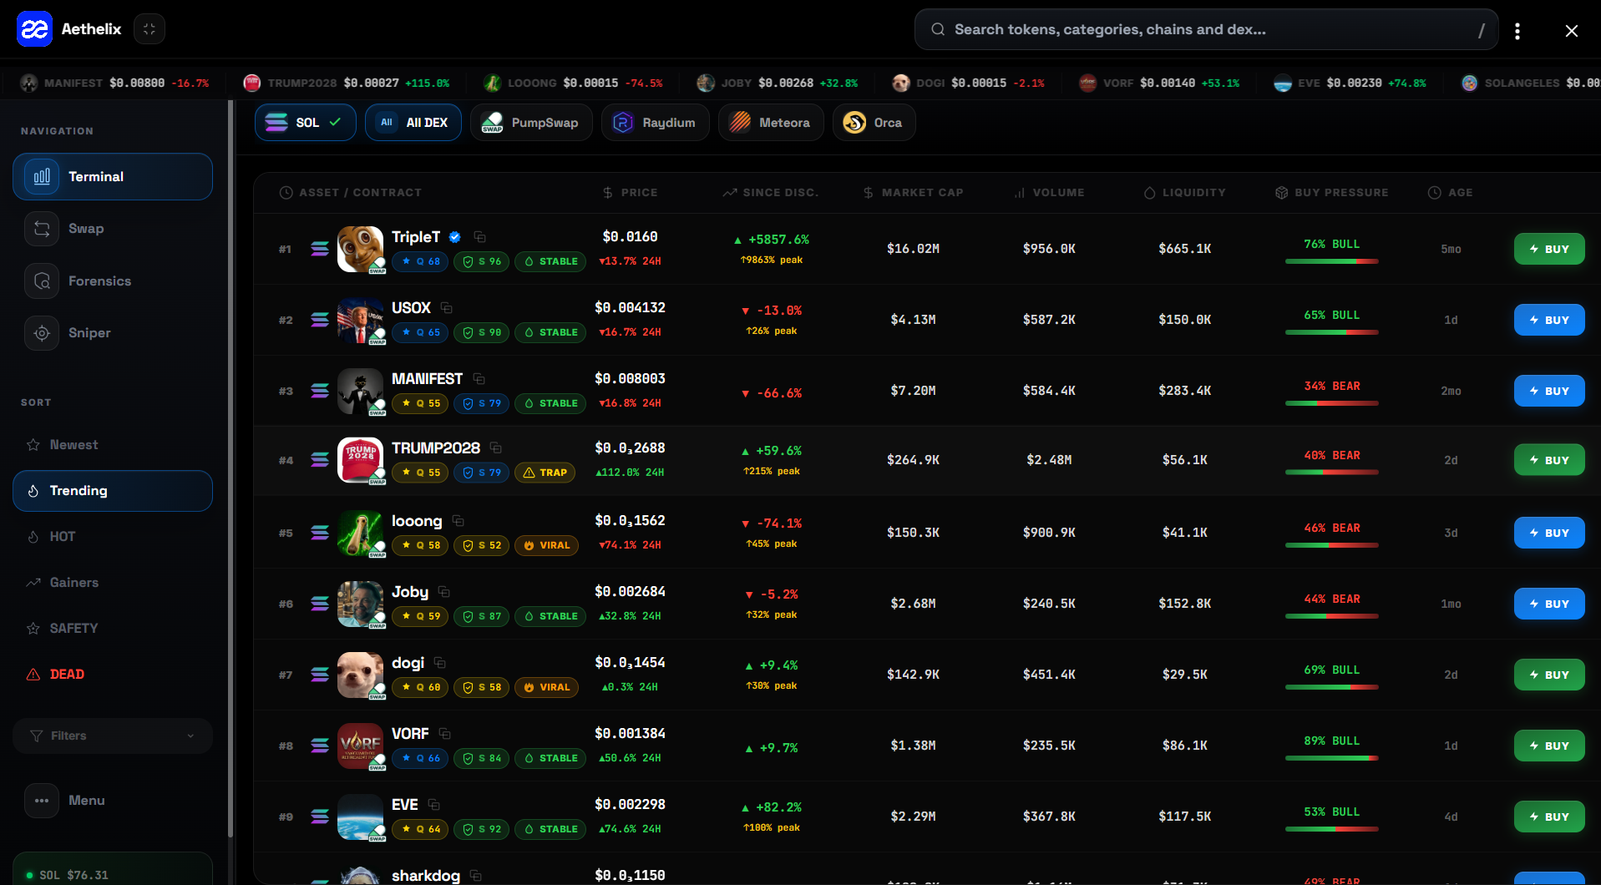Copy the TripleT contract address
The width and height of the screenshot is (1601, 885).
tap(479, 237)
